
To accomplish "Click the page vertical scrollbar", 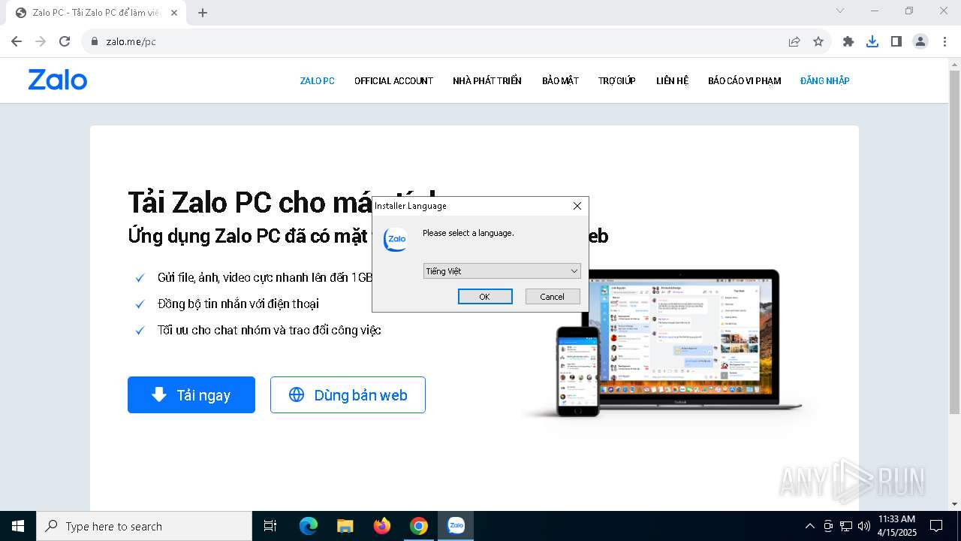I will 954,241.
